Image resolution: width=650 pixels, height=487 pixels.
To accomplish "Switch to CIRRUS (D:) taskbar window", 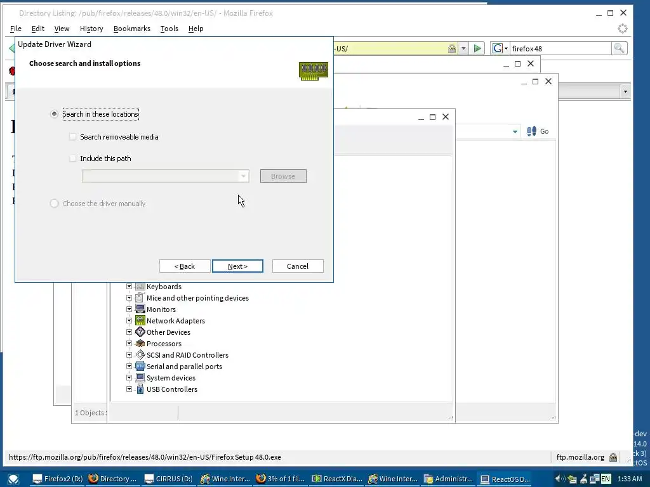I will [x=169, y=479].
